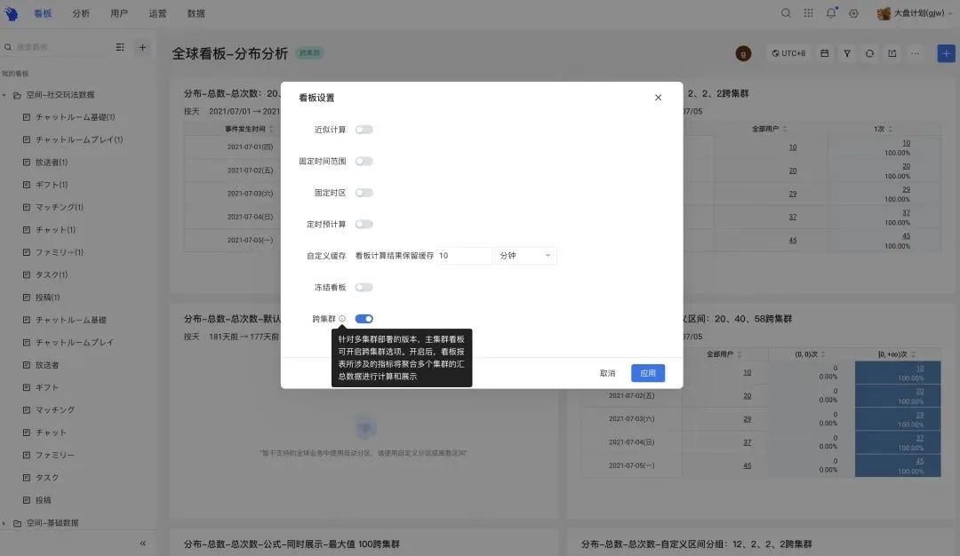Click the sidebar add dashboard plus icon
960x556 pixels.
(x=142, y=47)
